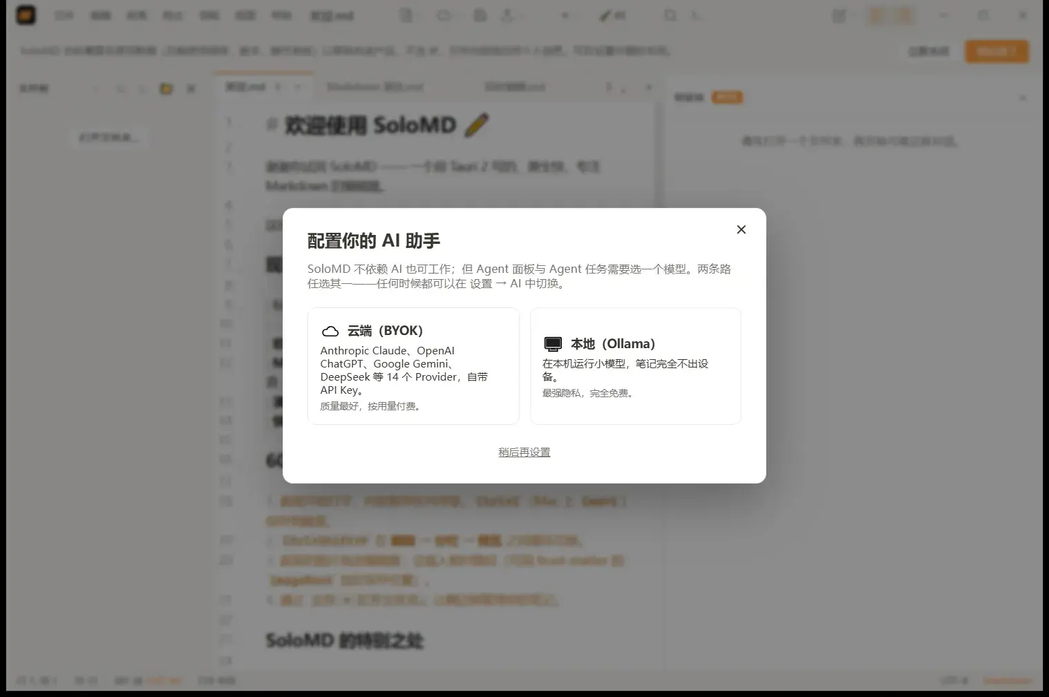Close the 配置你的 AI 助手 dialog
The width and height of the screenshot is (1049, 697).
click(741, 229)
